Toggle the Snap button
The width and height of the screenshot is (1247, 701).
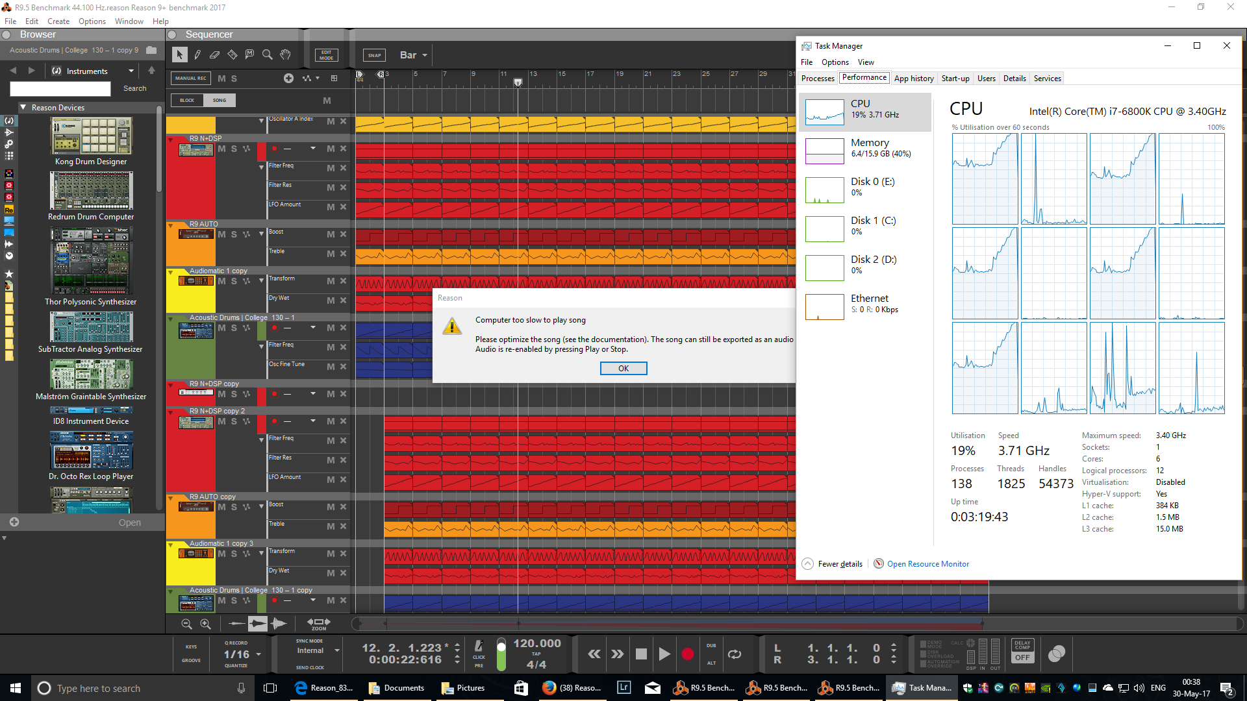coord(374,55)
